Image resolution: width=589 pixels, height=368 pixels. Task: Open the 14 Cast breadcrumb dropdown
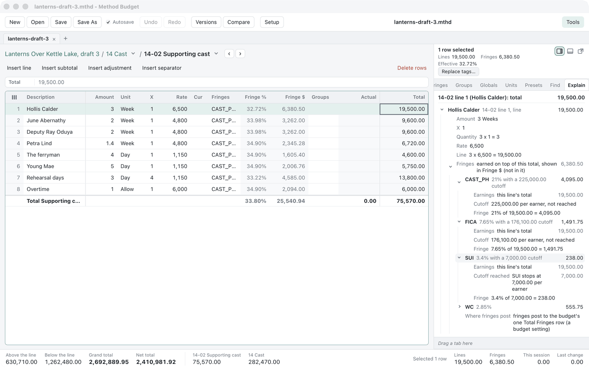point(133,54)
